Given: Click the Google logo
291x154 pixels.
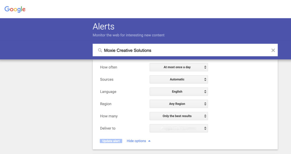Looking at the screenshot, I should pos(15,9).
